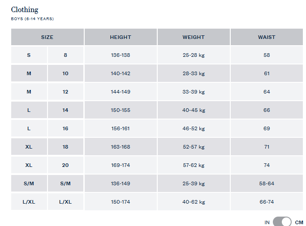Select the size S row label

click(x=29, y=55)
